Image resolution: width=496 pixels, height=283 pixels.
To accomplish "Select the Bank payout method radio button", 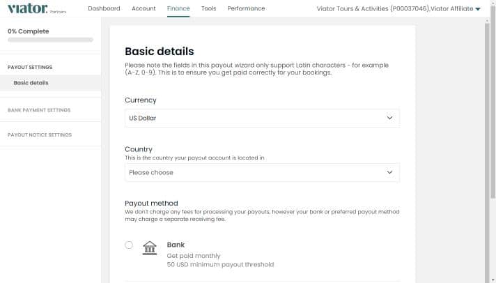I will pos(129,245).
